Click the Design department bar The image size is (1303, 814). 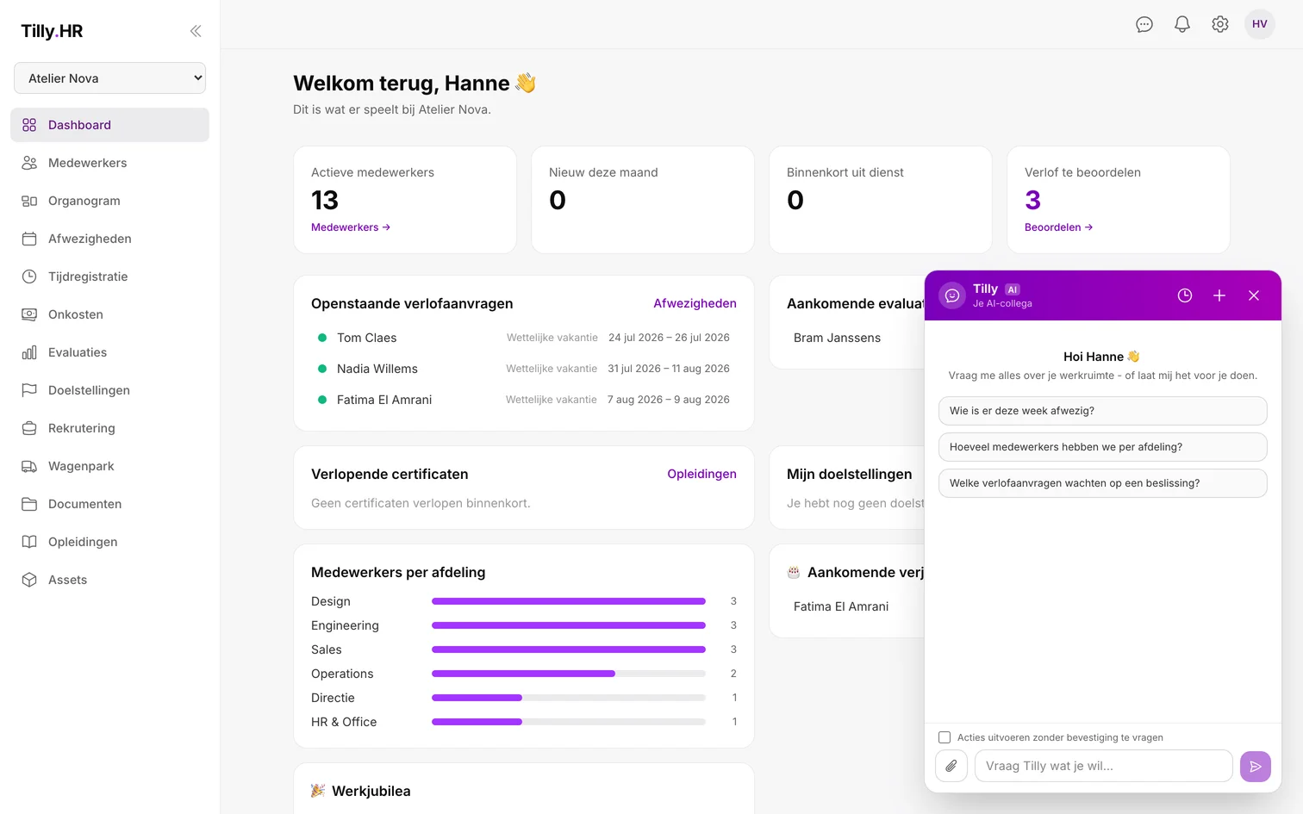tap(569, 601)
